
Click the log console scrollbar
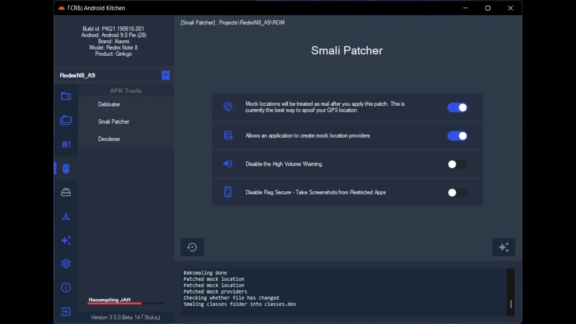[x=511, y=292]
